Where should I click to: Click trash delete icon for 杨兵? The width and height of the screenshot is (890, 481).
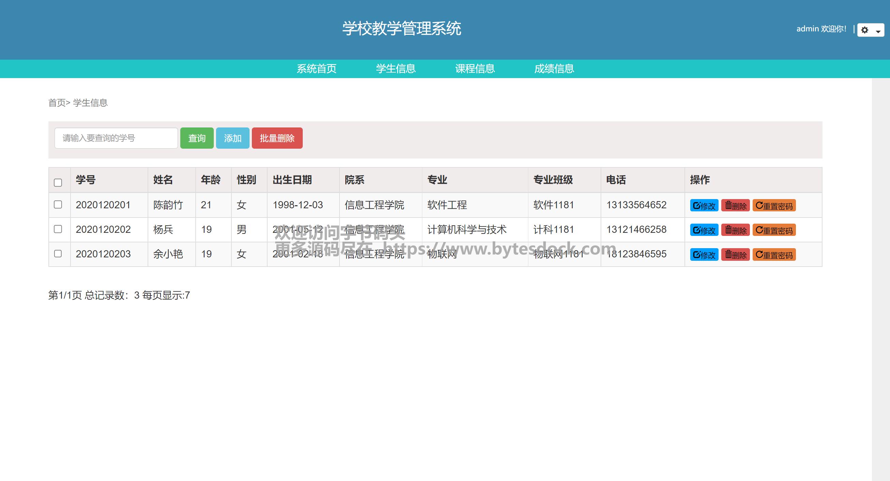click(x=728, y=230)
